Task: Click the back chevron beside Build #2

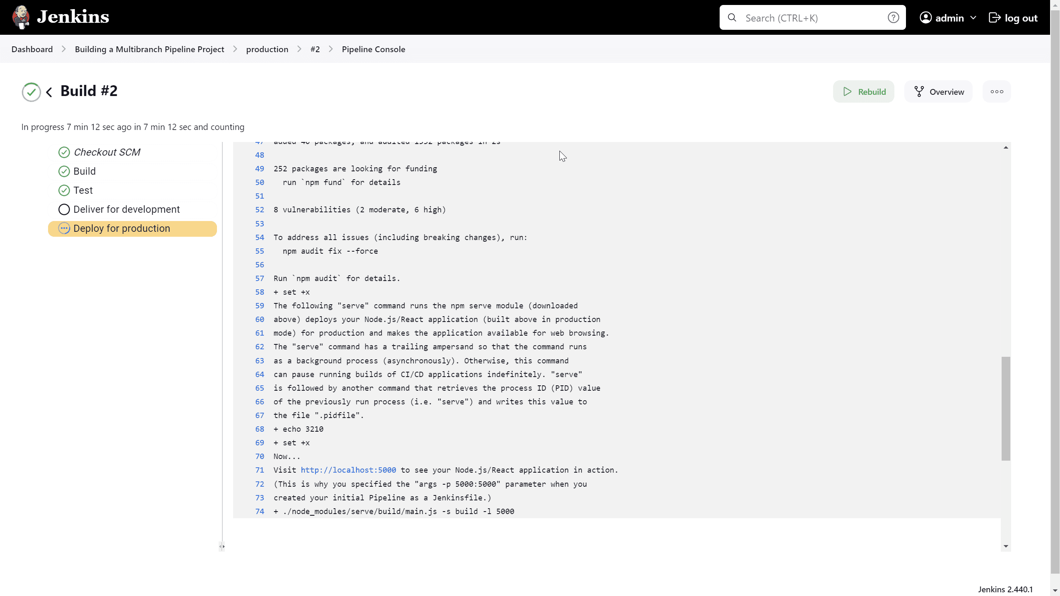Action: [x=48, y=92]
